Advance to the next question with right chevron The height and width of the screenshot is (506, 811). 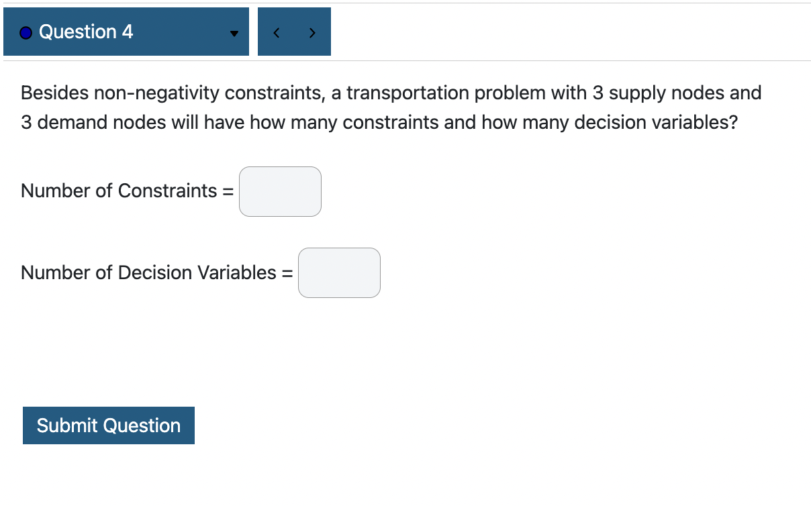312,32
